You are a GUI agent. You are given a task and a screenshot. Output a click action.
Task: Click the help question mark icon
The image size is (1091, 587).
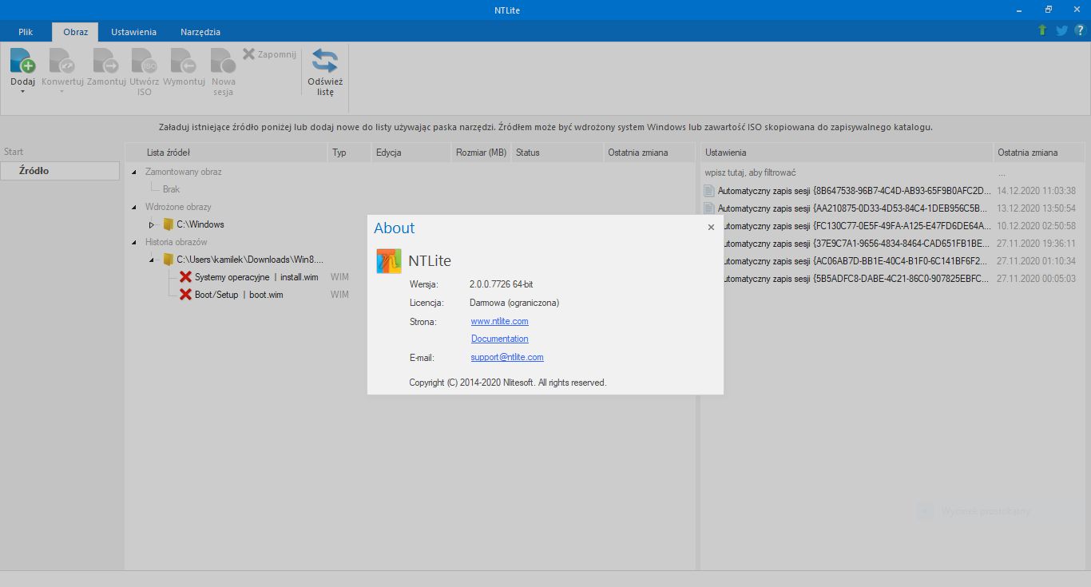(x=1080, y=30)
